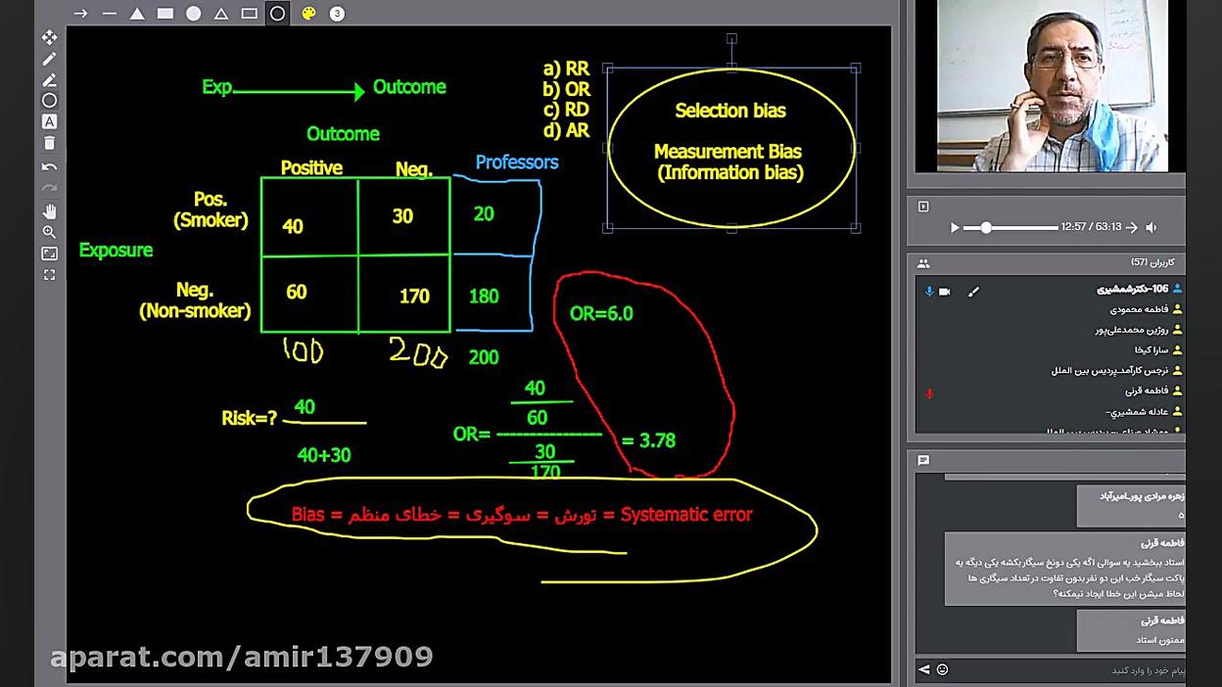Click the Selection bias text on whiteboard

pos(730,111)
